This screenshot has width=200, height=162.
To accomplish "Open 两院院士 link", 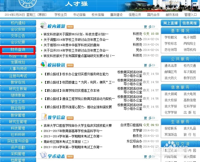I will coord(190,43).
